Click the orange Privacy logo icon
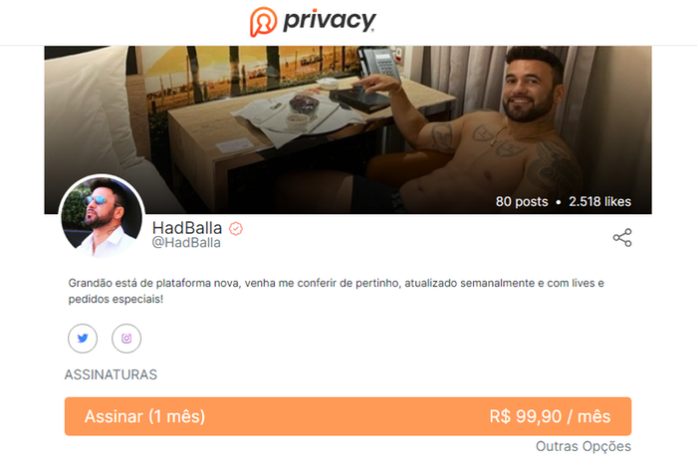The height and width of the screenshot is (464, 697). tap(263, 21)
